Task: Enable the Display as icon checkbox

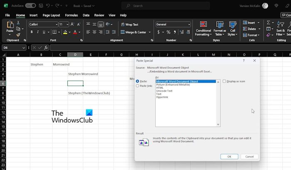Action: (x=224, y=81)
